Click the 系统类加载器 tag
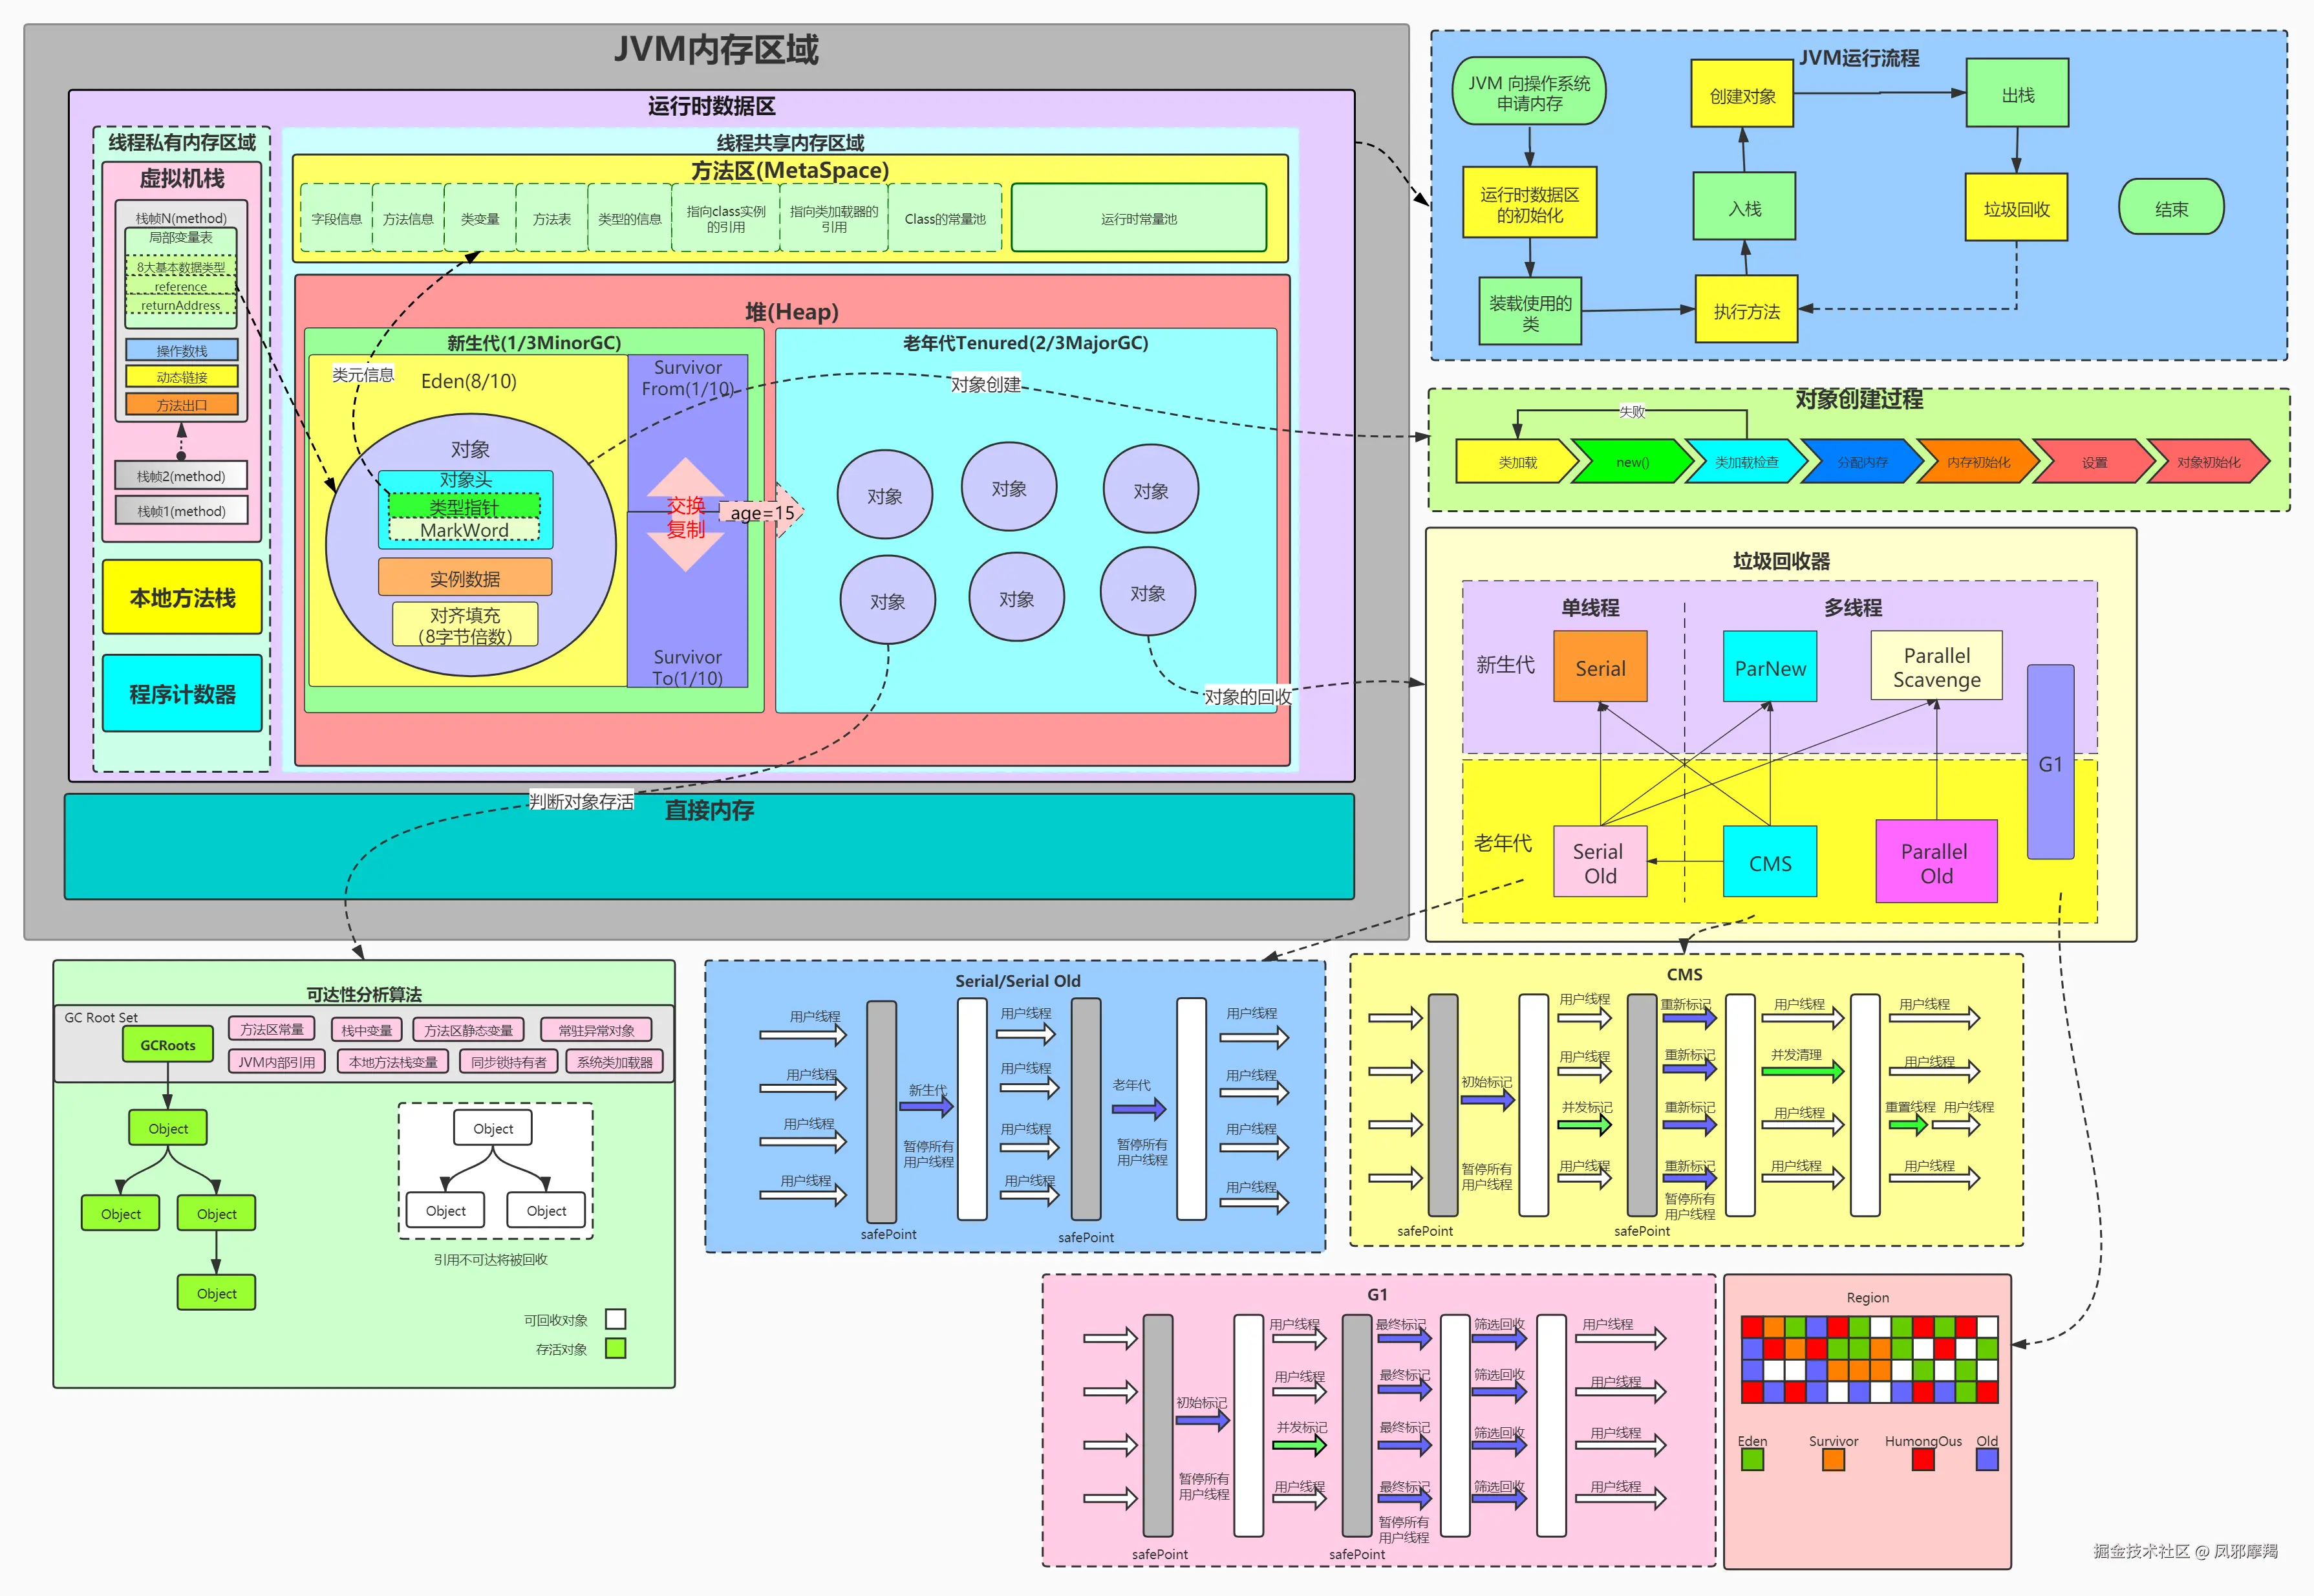This screenshot has height=1596, width=2314. (x=615, y=1061)
